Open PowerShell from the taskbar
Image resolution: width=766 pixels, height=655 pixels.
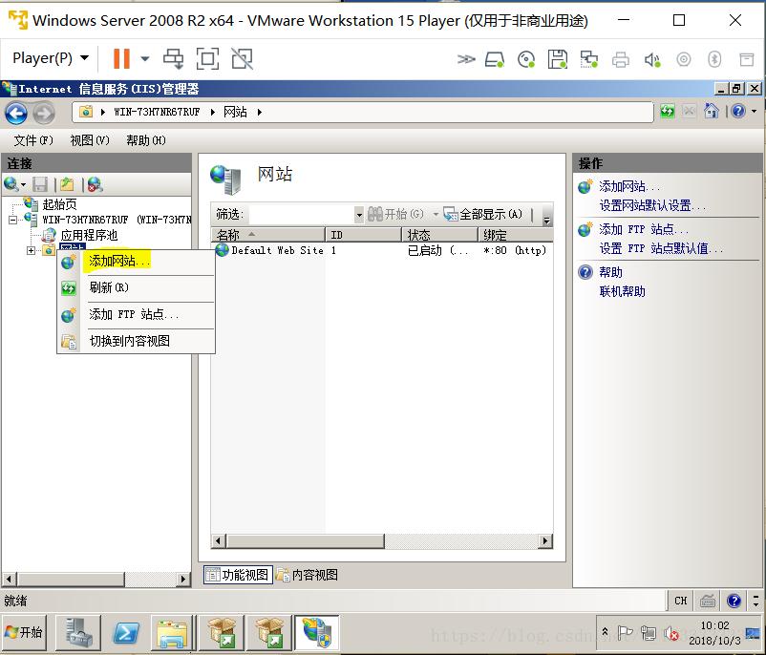(x=126, y=633)
